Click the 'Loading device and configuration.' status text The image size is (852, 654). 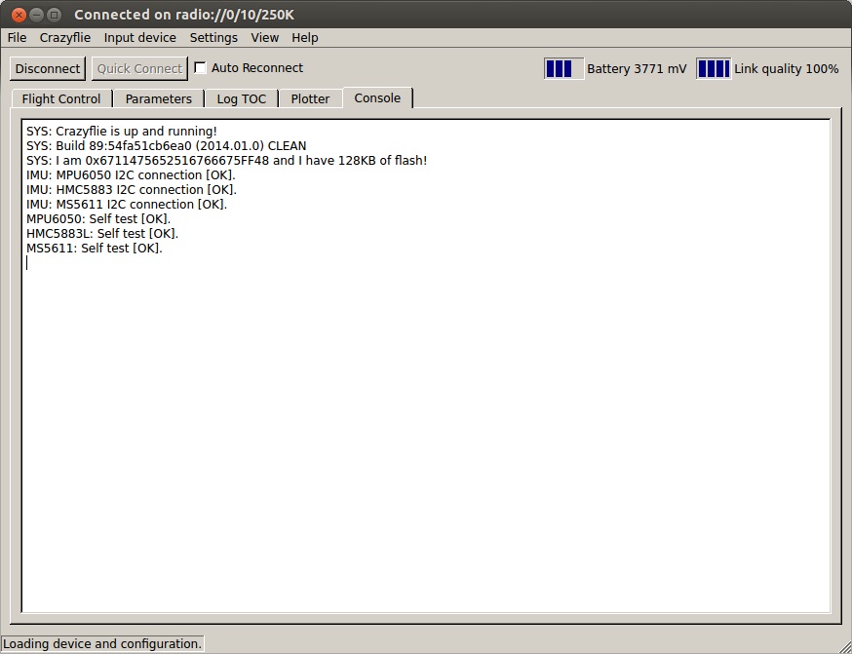coord(102,644)
